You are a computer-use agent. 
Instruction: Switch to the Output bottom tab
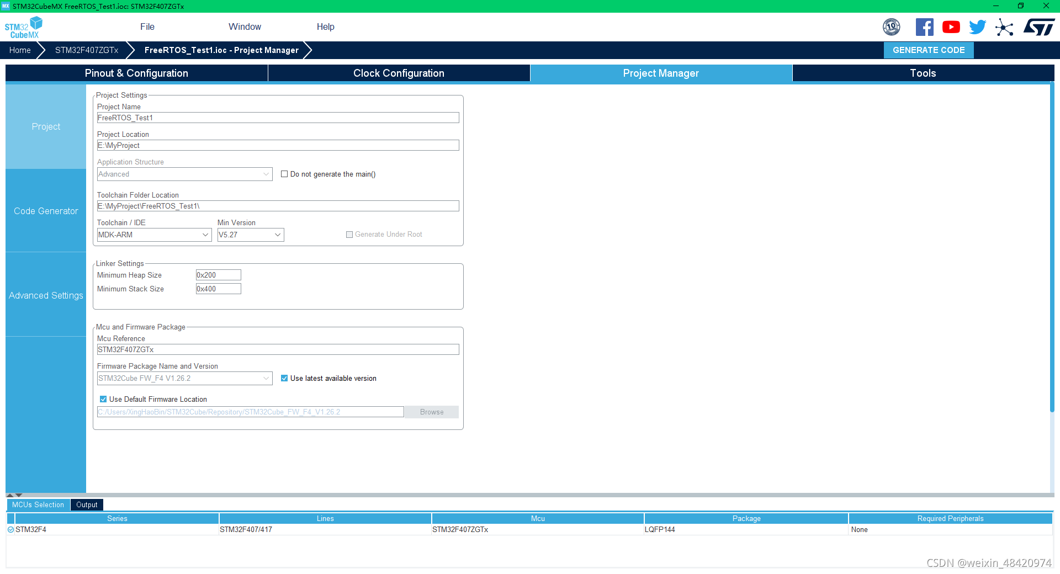tap(87, 504)
